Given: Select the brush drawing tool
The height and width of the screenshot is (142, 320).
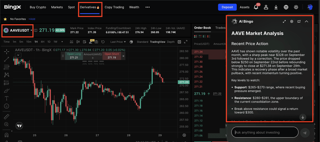Looking at the screenshot, I should (7, 91).
